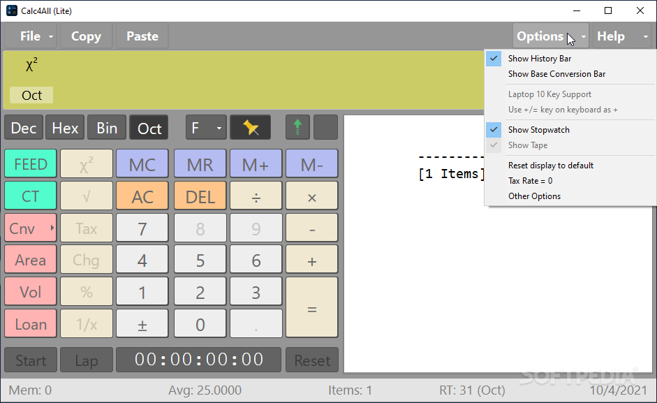Viewport: 657px width, 403px height.
Task: Open the F decimal format dropdown
Action: pos(206,128)
